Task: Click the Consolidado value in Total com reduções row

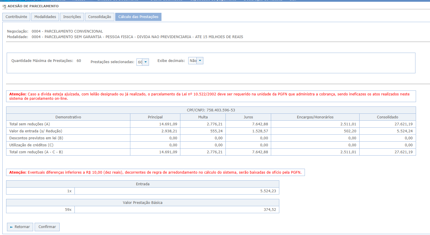Action: pos(404,152)
